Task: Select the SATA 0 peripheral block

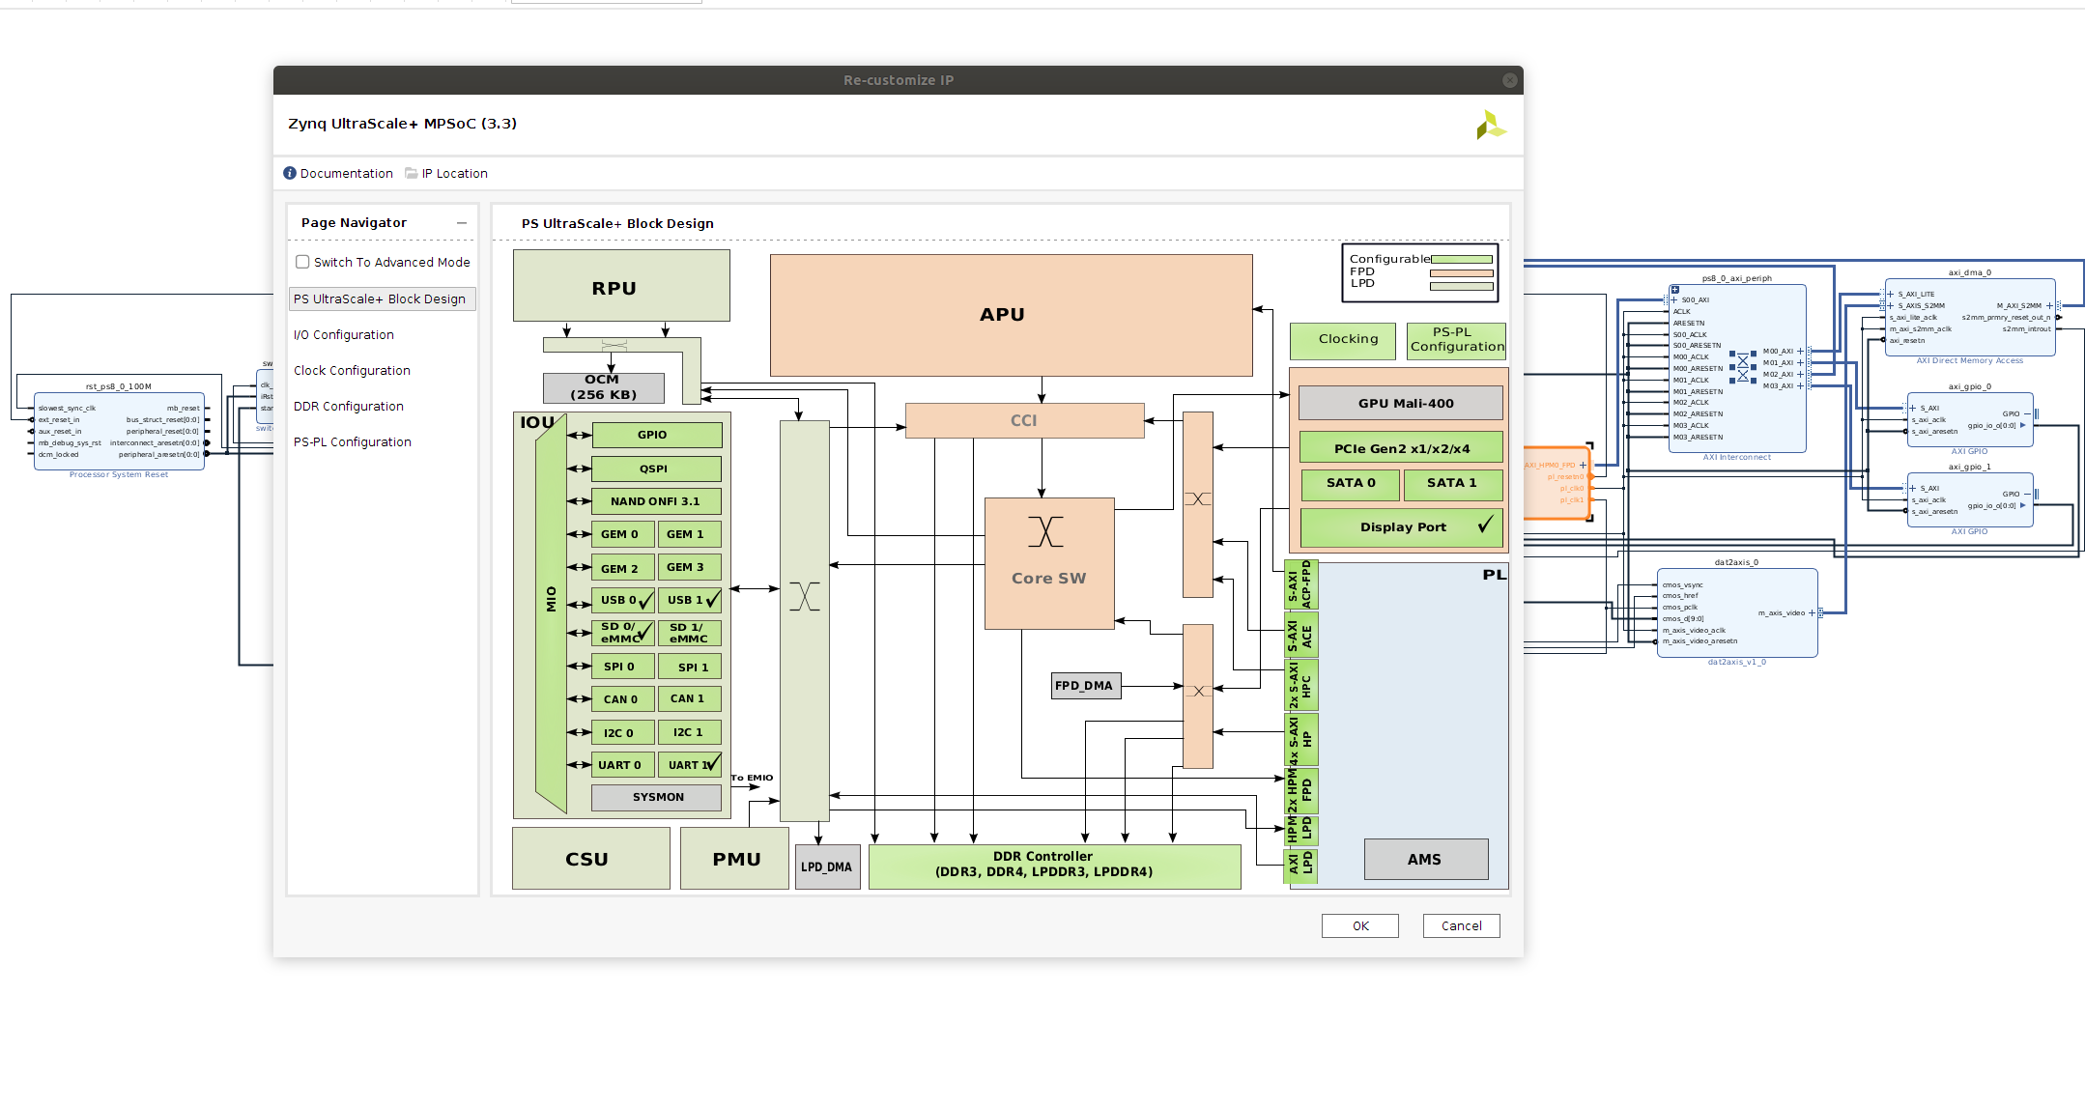Action: [x=1349, y=483]
